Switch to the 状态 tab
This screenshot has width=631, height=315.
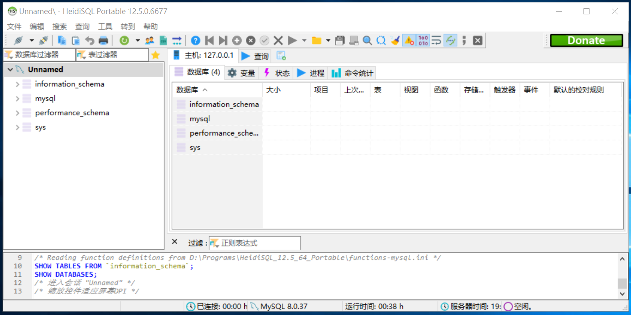coord(276,73)
